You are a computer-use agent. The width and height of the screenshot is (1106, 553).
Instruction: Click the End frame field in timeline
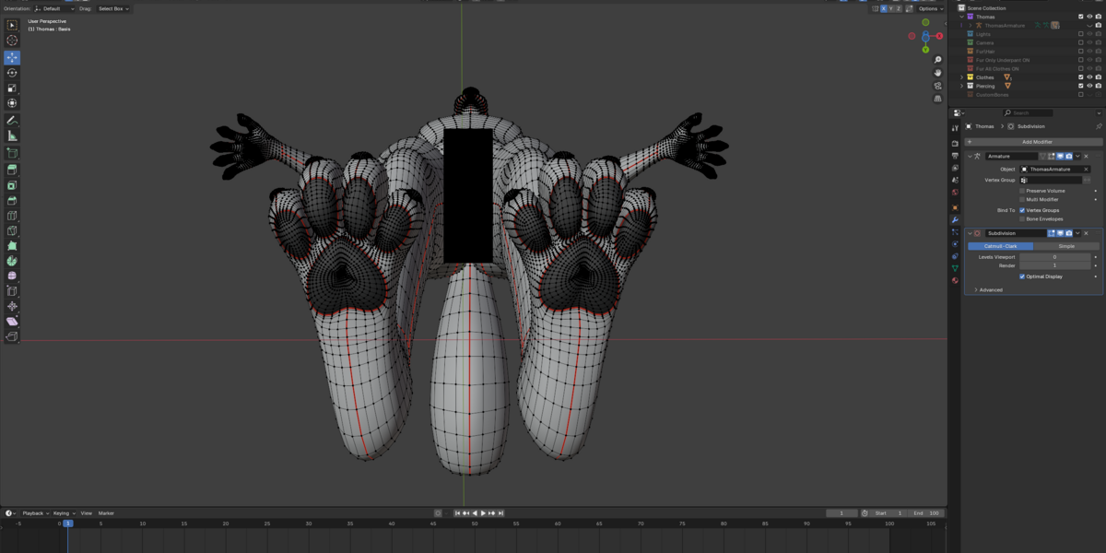point(927,513)
